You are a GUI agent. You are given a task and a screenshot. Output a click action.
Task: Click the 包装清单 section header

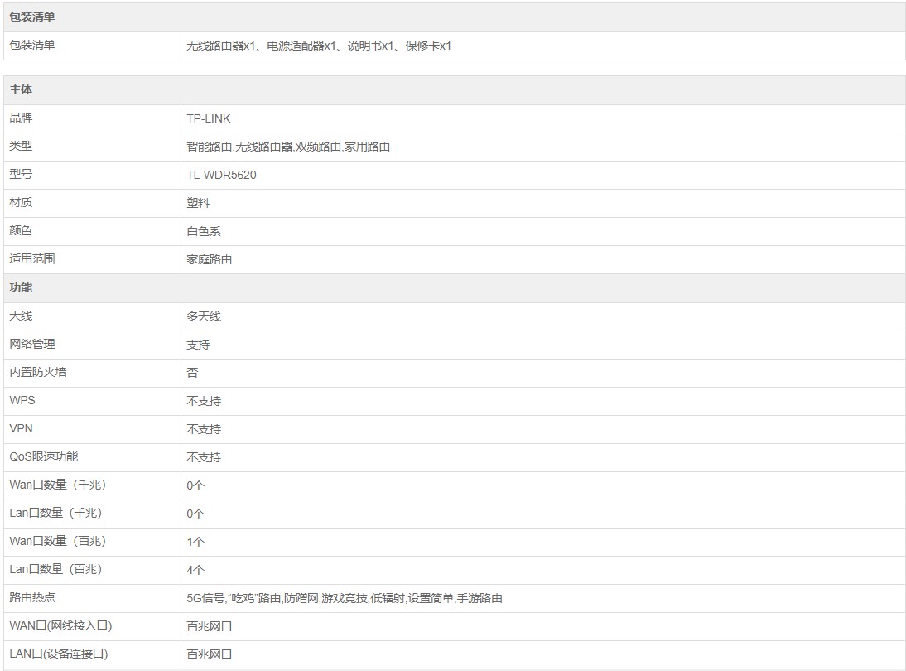point(32,17)
